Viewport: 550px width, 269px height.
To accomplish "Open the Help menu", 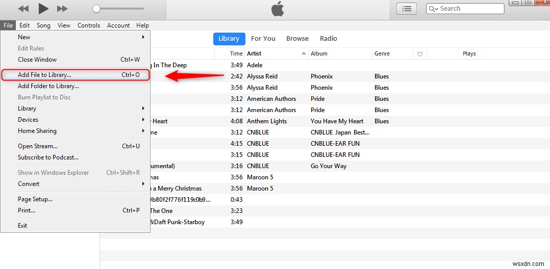I will (143, 25).
